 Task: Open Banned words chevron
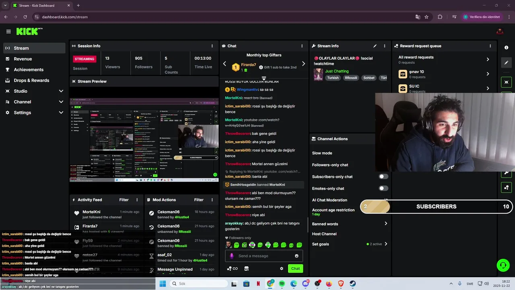coord(385,224)
